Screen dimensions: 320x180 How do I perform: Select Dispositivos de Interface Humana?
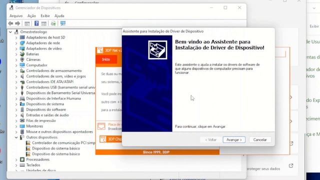[x=53, y=98]
